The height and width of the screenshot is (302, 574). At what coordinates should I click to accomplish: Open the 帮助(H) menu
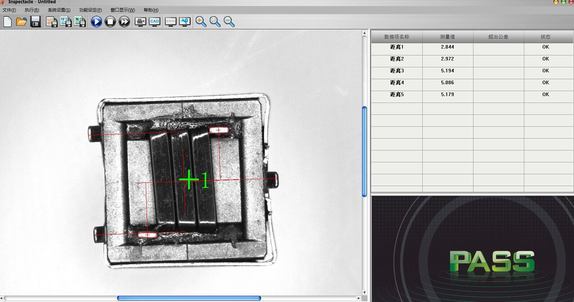point(151,10)
